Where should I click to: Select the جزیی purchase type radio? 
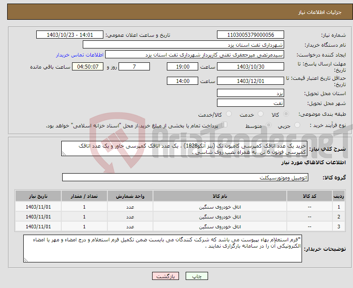tap(297, 125)
